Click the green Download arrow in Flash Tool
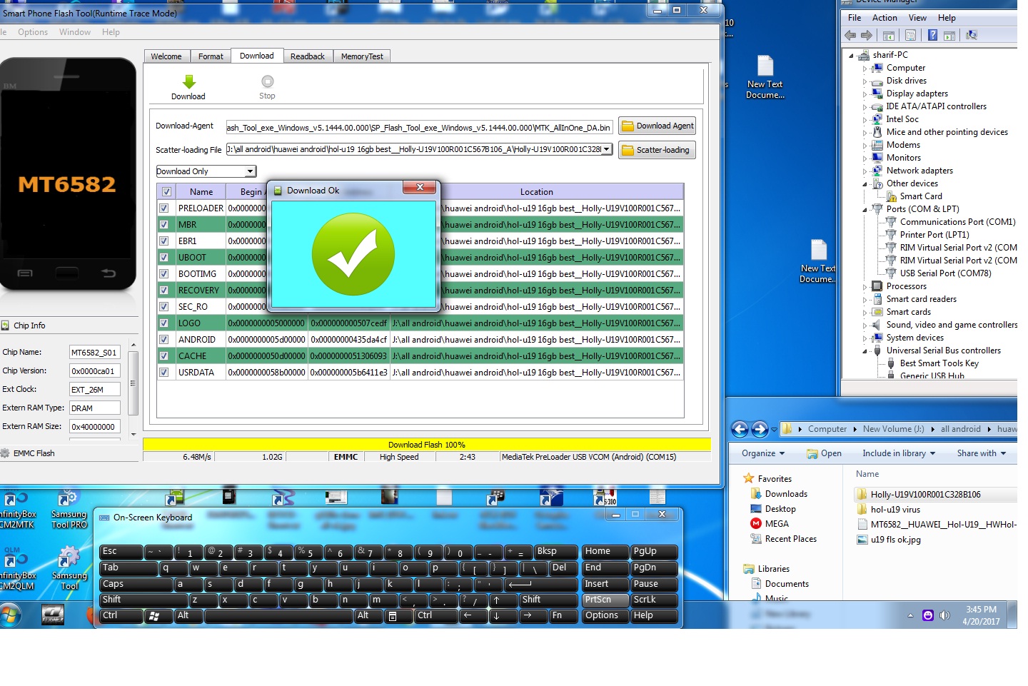The image size is (1028, 686). [188, 81]
